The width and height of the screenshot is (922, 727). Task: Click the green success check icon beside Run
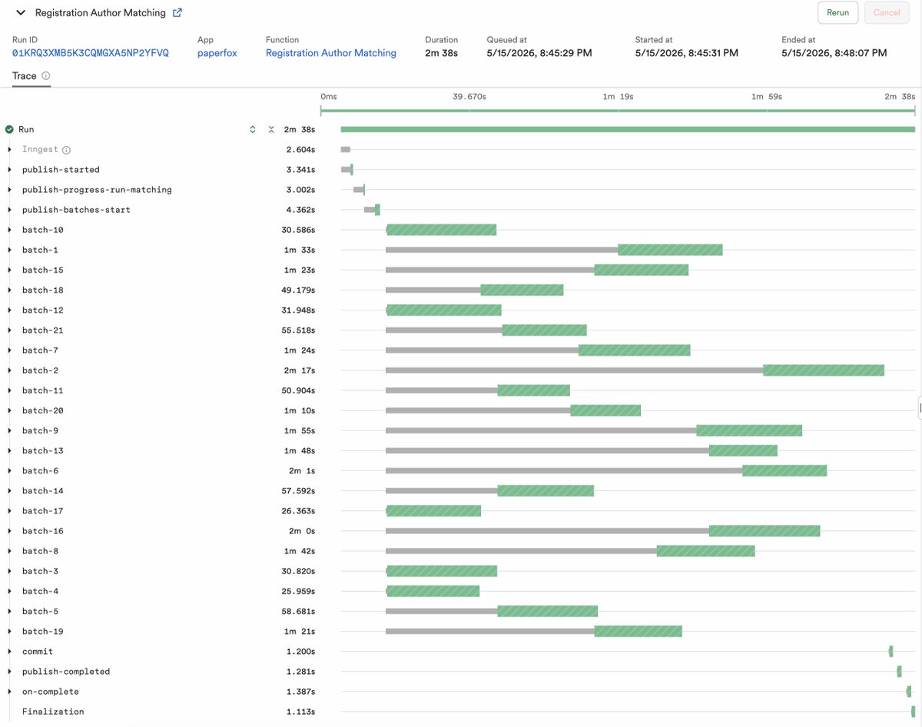coord(9,130)
